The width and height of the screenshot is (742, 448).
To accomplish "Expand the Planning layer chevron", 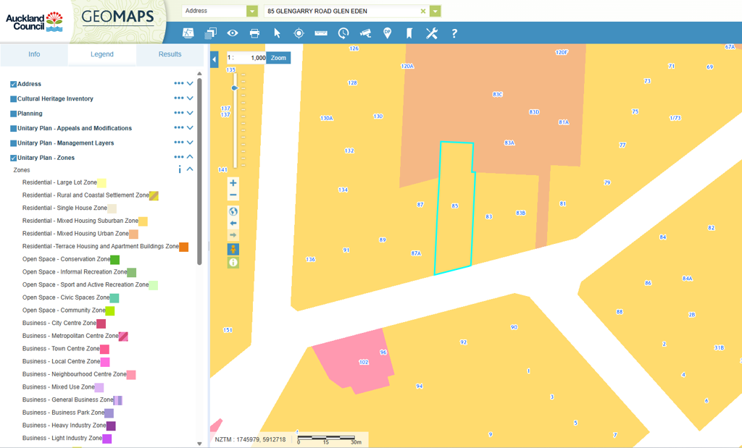I will [x=190, y=113].
